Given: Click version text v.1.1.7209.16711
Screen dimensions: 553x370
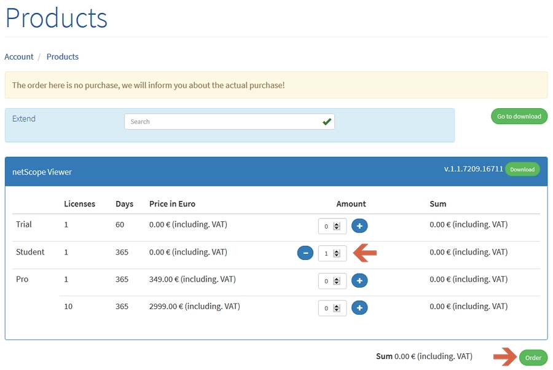Looking at the screenshot, I should [x=473, y=169].
